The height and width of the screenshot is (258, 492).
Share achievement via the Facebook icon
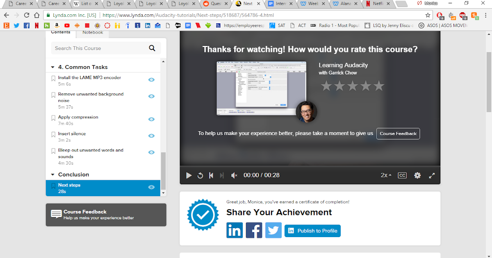coord(254,230)
